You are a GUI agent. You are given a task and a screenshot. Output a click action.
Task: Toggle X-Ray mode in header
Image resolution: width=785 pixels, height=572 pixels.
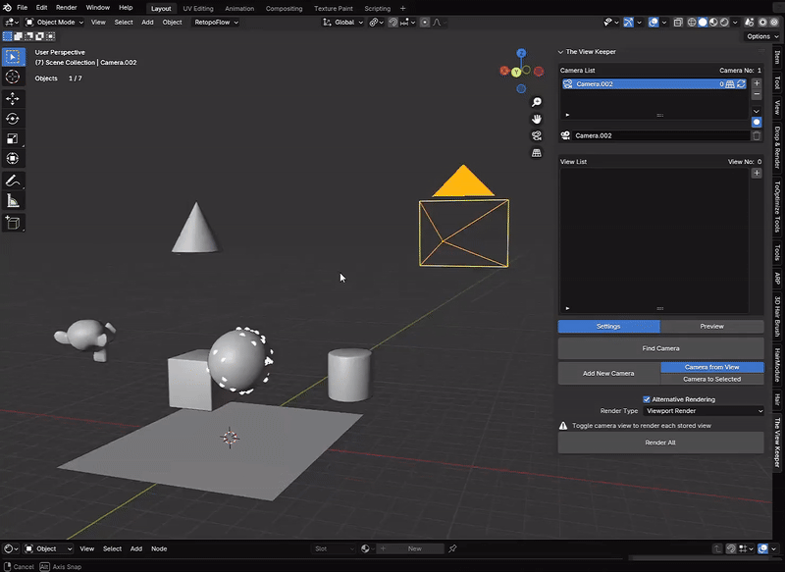point(678,22)
